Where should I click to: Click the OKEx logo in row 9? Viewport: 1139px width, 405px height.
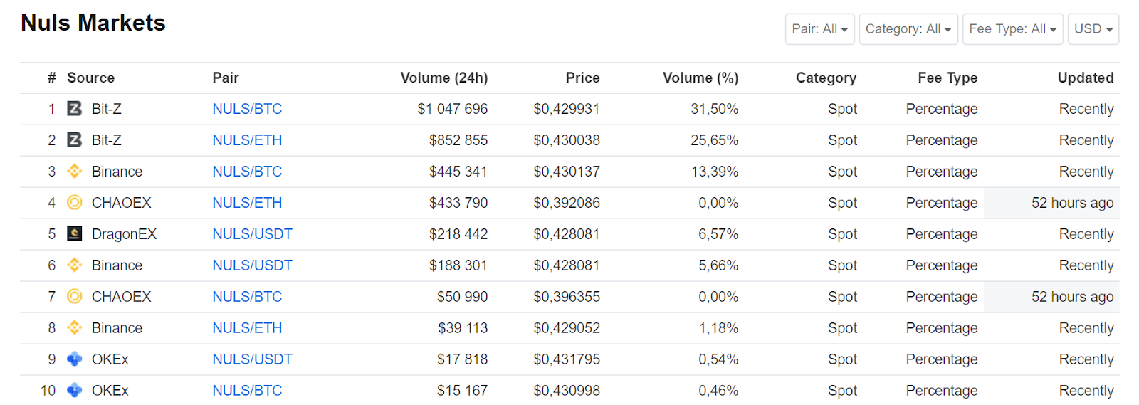click(x=74, y=359)
